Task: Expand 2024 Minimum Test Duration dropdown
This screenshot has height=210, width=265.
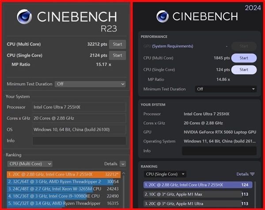Action: click(x=226, y=89)
